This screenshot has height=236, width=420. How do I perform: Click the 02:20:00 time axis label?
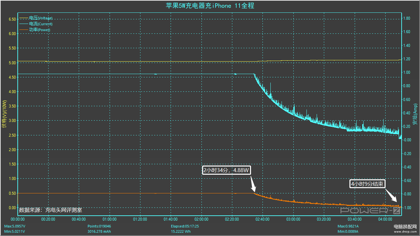coord(232,219)
